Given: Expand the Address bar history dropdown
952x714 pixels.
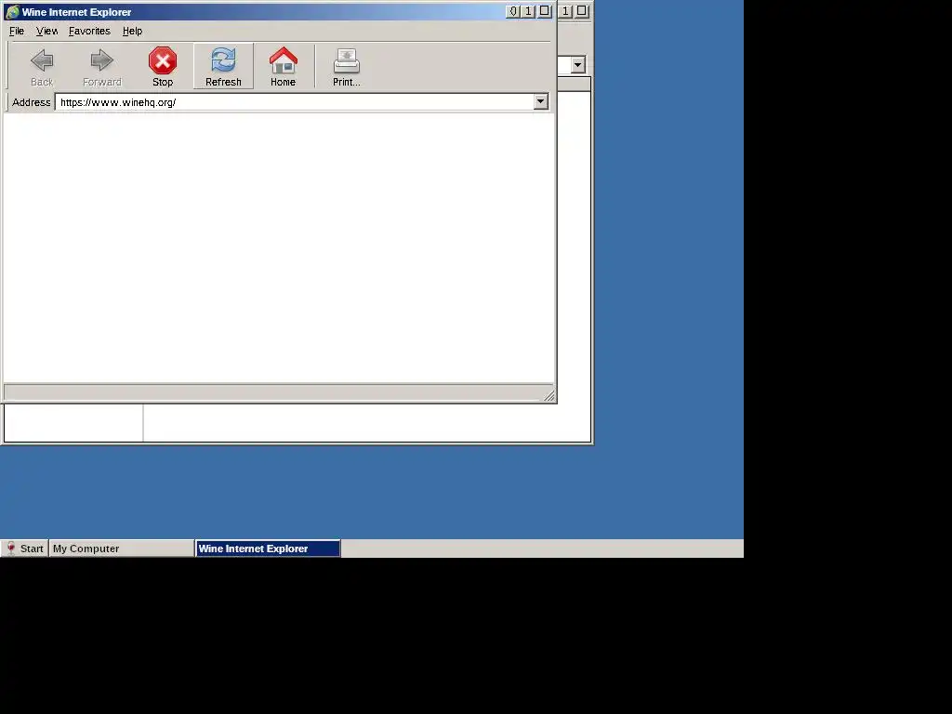Looking at the screenshot, I should pyautogui.click(x=540, y=102).
